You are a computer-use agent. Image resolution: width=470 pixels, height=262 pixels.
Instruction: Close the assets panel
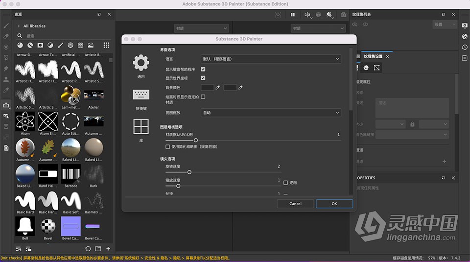pos(109,14)
